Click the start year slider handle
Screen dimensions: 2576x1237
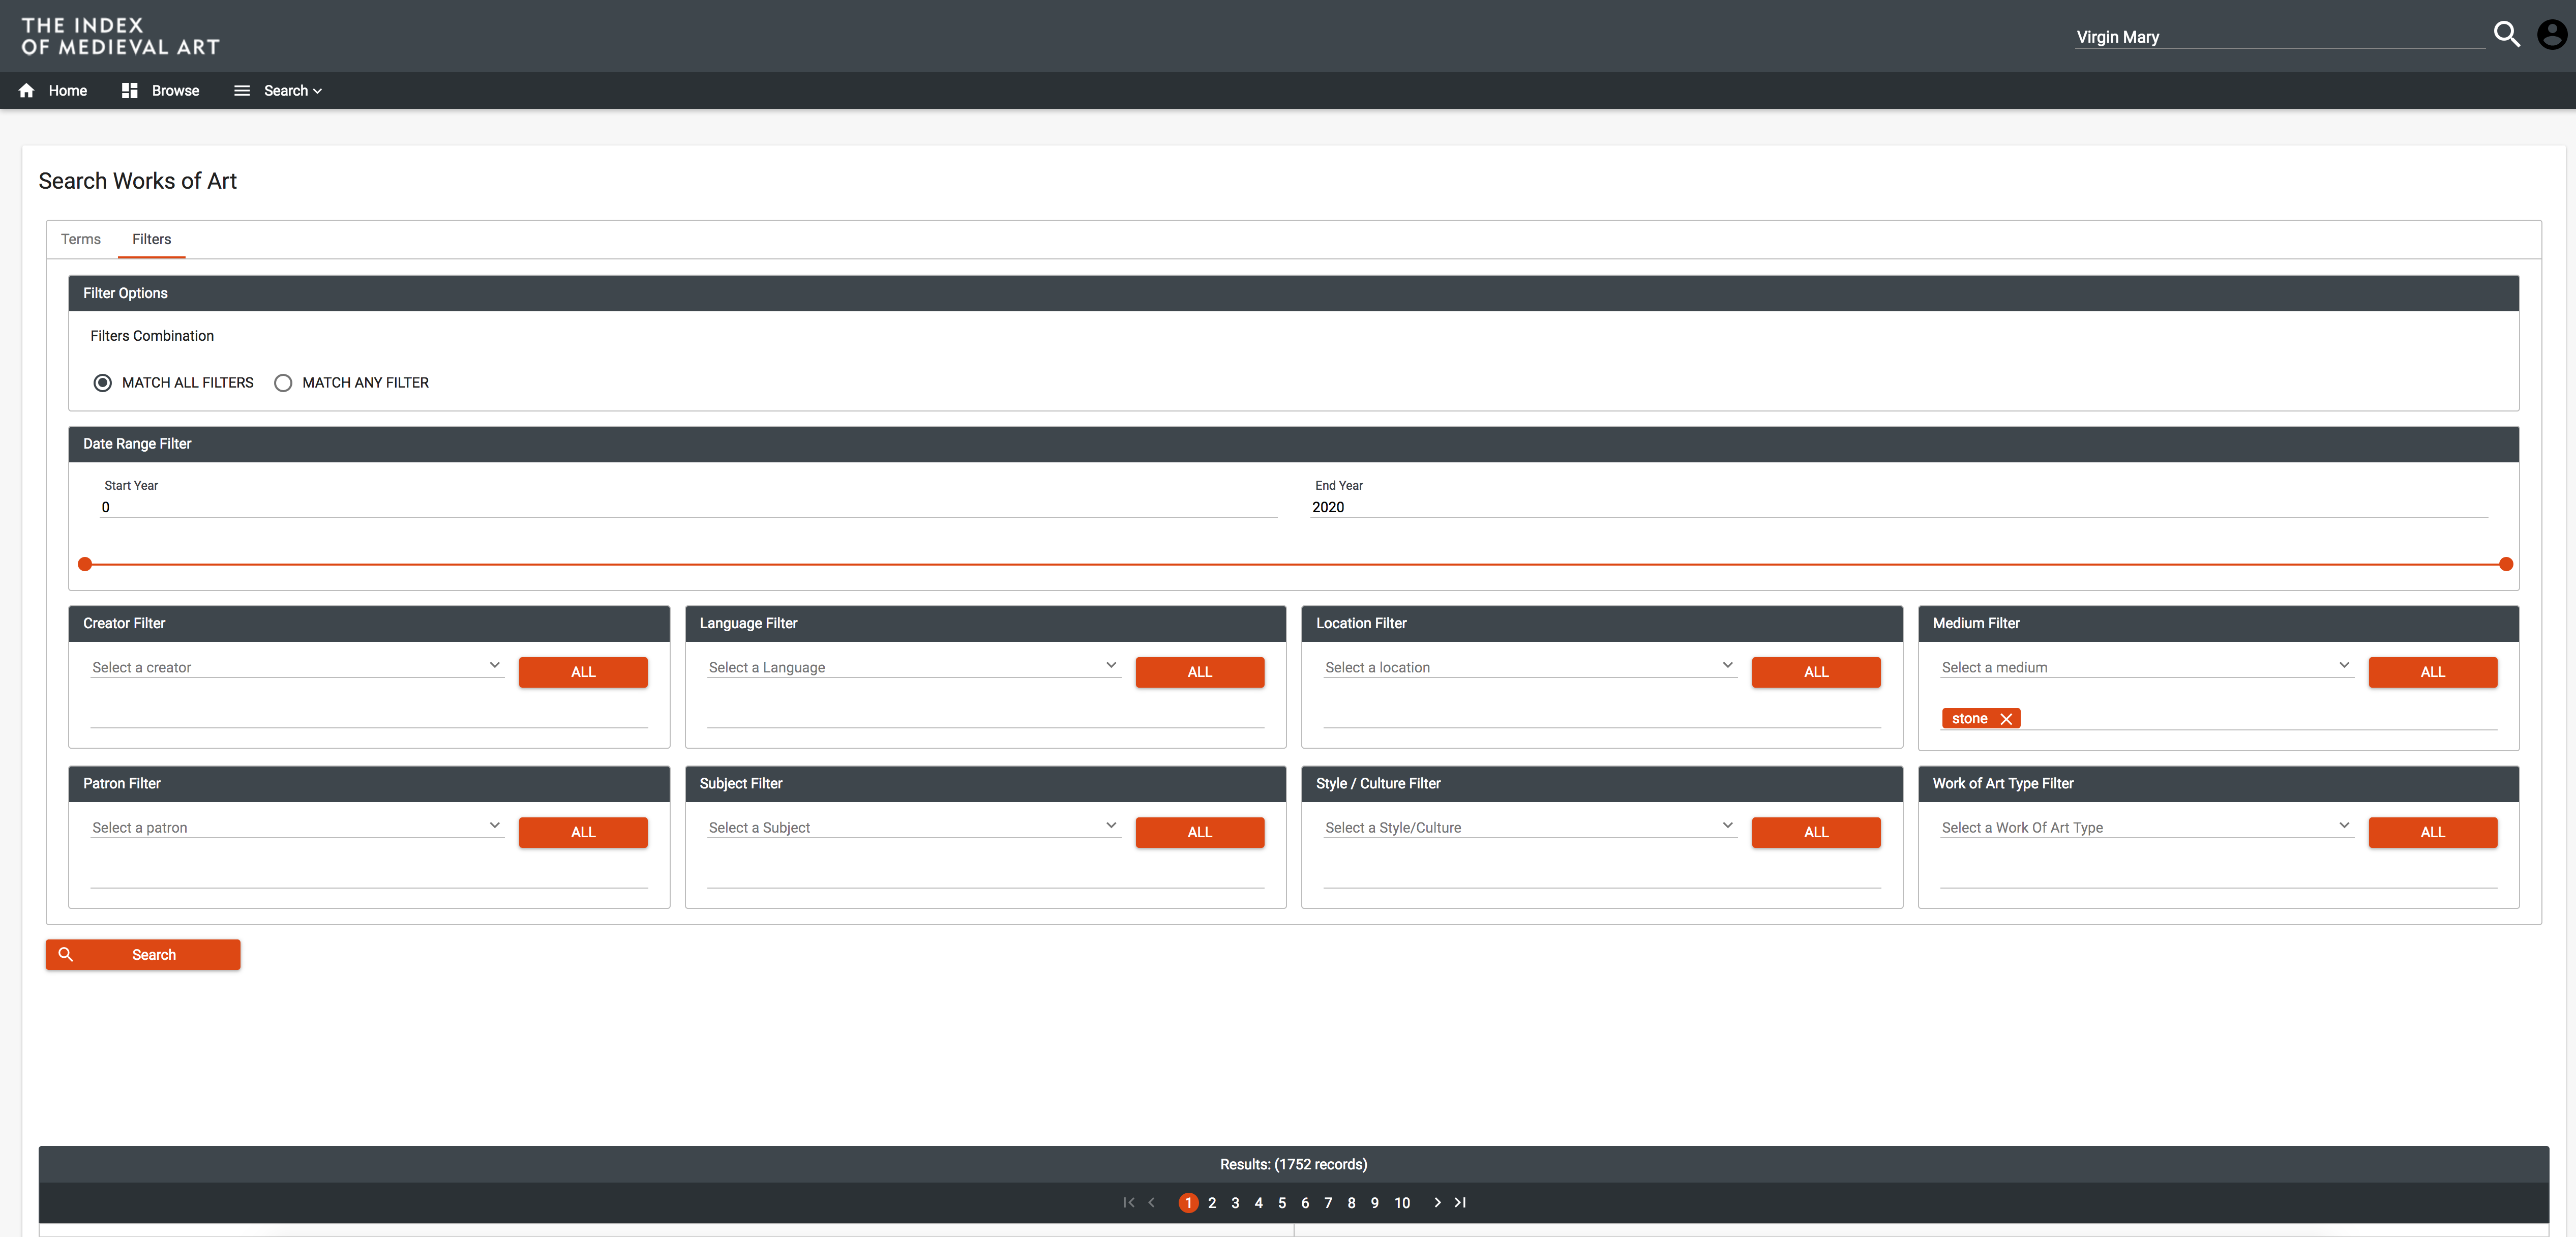click(85, 564)
